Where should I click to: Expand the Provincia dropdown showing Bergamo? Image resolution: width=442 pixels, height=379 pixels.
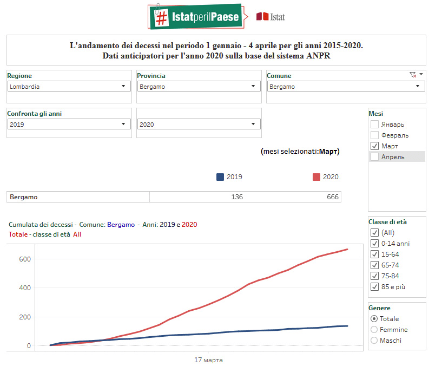tap(199, 87)
